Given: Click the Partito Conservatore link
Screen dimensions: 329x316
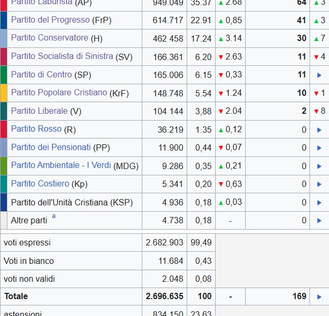Looking at the screenshot, I should (x=50, y=38).
